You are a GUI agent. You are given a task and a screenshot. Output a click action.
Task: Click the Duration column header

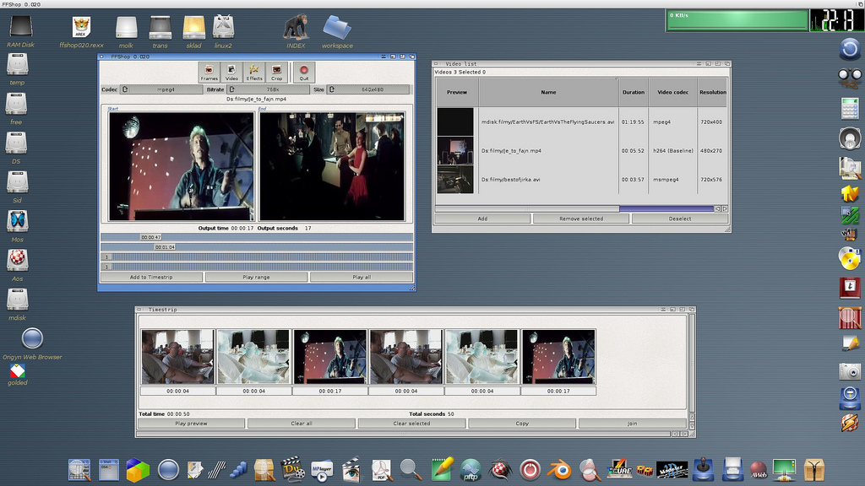click(x=634, y=92)
